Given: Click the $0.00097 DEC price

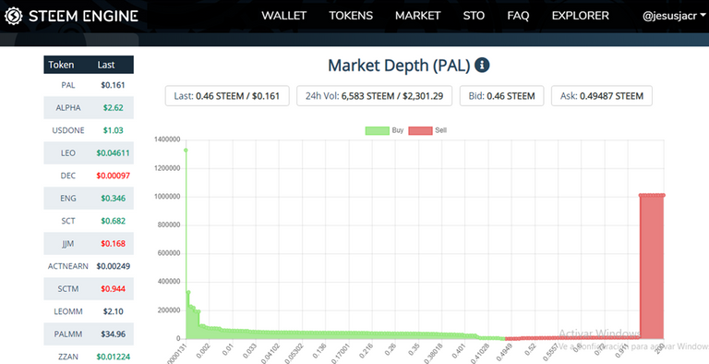Looking at the screenshot, I should (113, 176).
